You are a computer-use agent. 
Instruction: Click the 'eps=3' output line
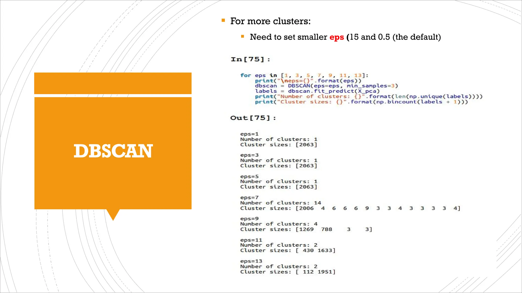[x=250, y=155]
